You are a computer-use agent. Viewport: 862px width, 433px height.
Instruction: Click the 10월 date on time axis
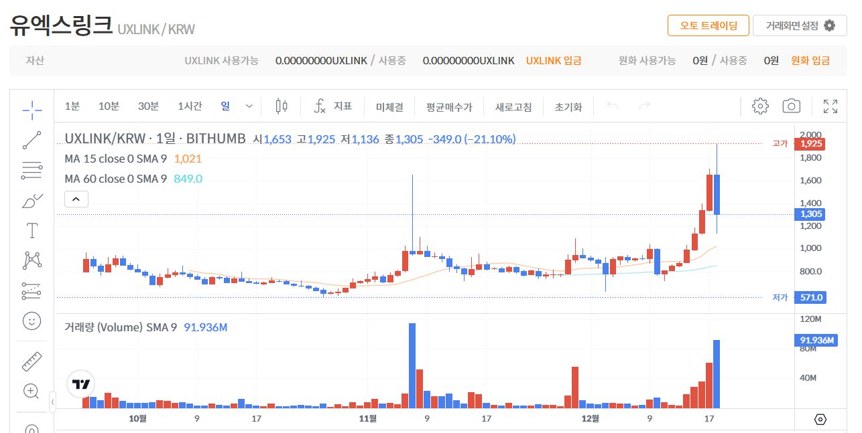pyautogui.click(x=137, y=418)
